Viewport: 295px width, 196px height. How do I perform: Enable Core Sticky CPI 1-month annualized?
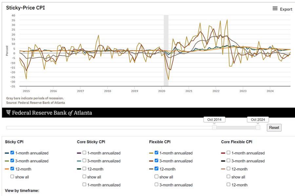pyautogui.click(x=84, y=153)
